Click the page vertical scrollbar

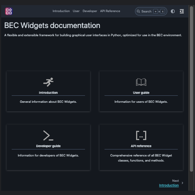pos(191,89)
